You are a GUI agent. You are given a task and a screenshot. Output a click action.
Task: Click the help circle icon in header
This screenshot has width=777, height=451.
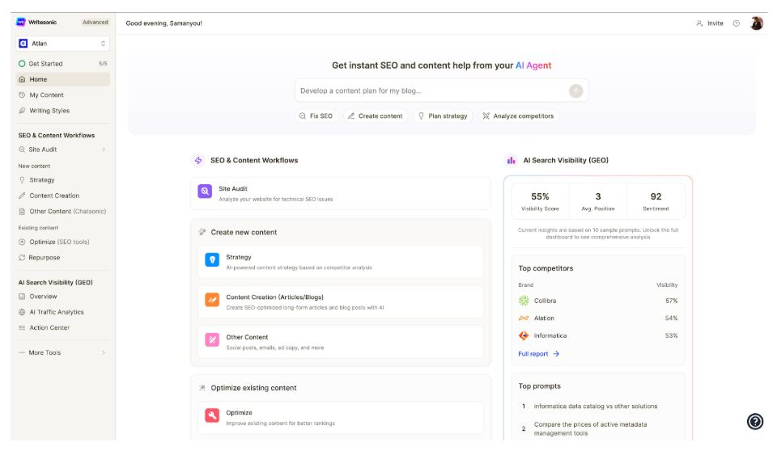pyautogui.click(x=737, y=23)
